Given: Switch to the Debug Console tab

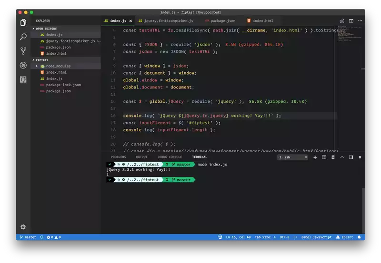Looking at the screenshot, I should [170, 157].
